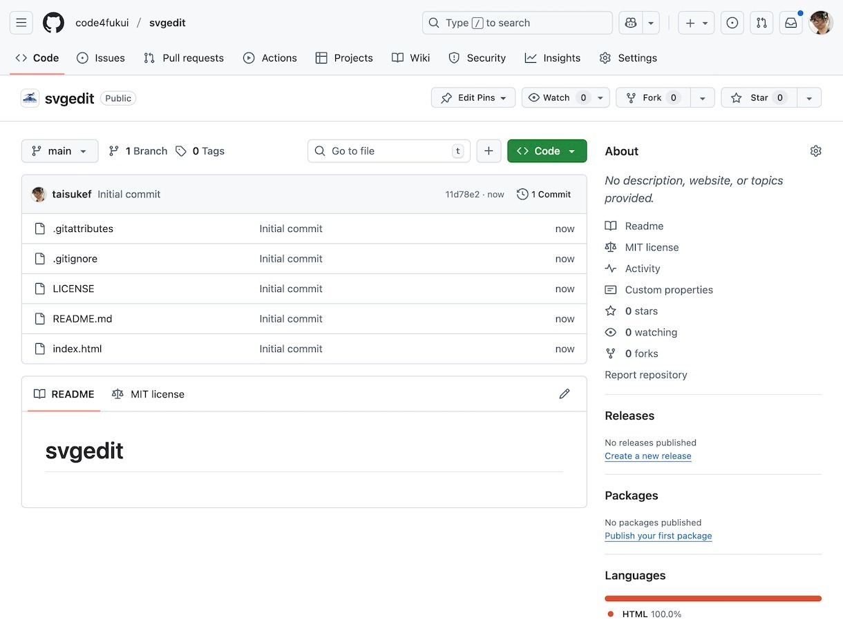Image resolution: width=843 pixels, height=633 pixels.
Task: View the 0 watching link
Action: pos(641,333)
